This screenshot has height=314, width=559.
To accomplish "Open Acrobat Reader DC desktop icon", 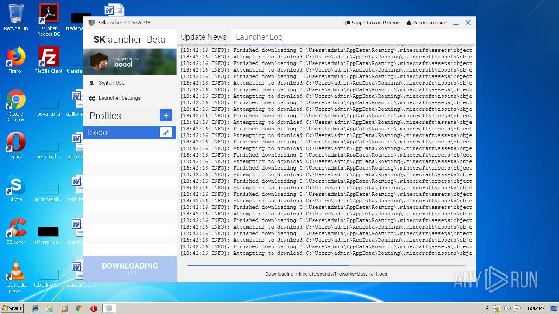I will 48,20.
